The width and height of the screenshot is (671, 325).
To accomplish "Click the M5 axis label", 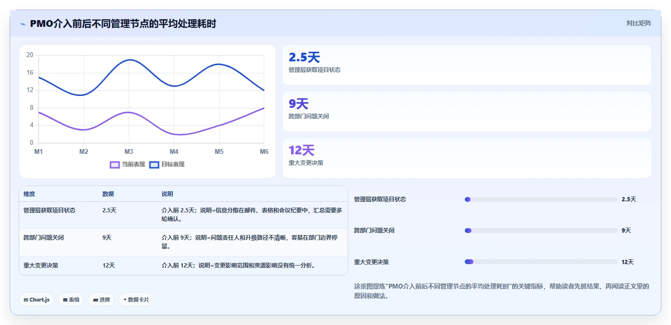I will point(219,151).
